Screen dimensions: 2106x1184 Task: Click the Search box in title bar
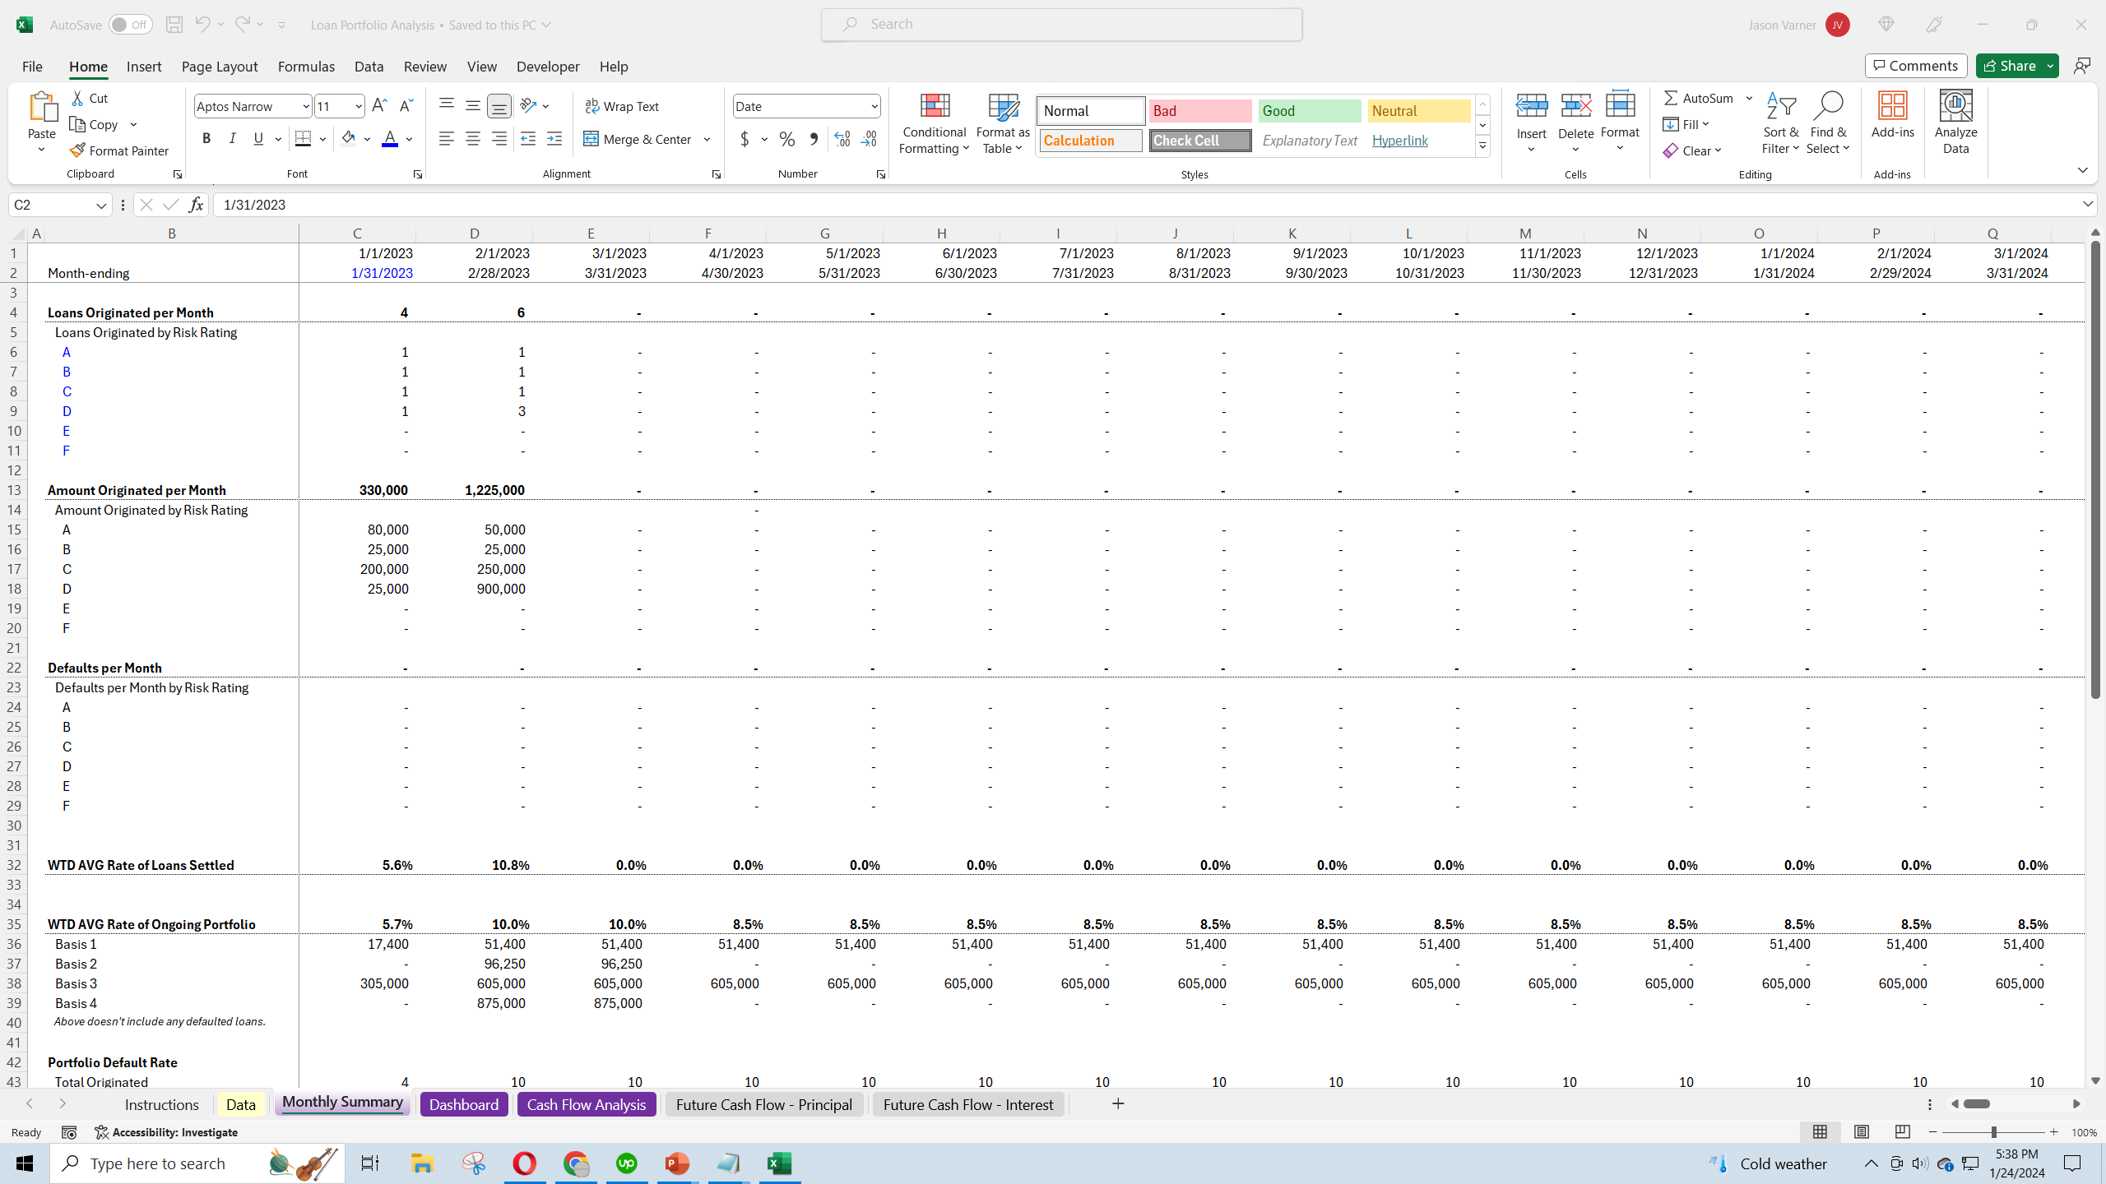tap(1061, 25)
